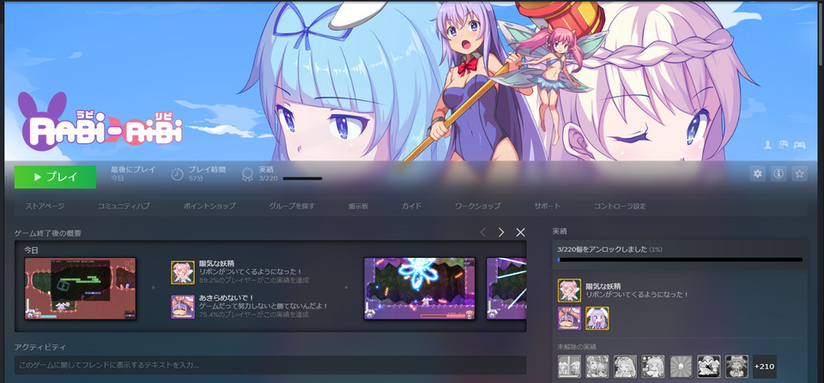Click the 最後にプレイ 今日 label
The image size is (824, 383).
(133, 174)
